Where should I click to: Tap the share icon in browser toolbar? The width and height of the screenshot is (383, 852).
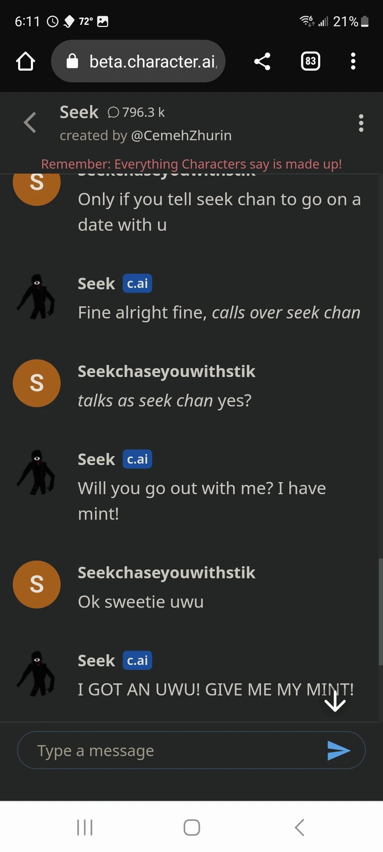click(262, 61)
